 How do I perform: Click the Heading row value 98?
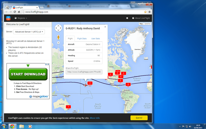(x=99, y=56)
